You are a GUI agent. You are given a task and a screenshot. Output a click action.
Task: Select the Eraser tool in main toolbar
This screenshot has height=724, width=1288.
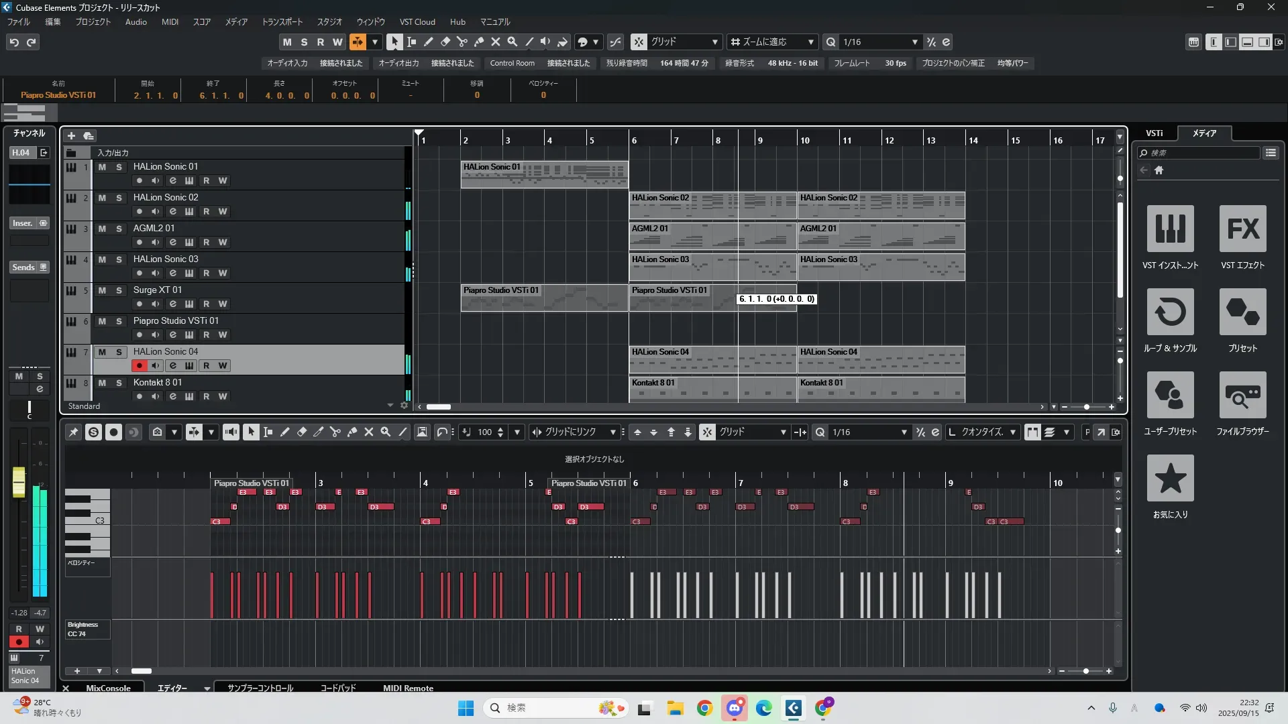coord(445,42)
